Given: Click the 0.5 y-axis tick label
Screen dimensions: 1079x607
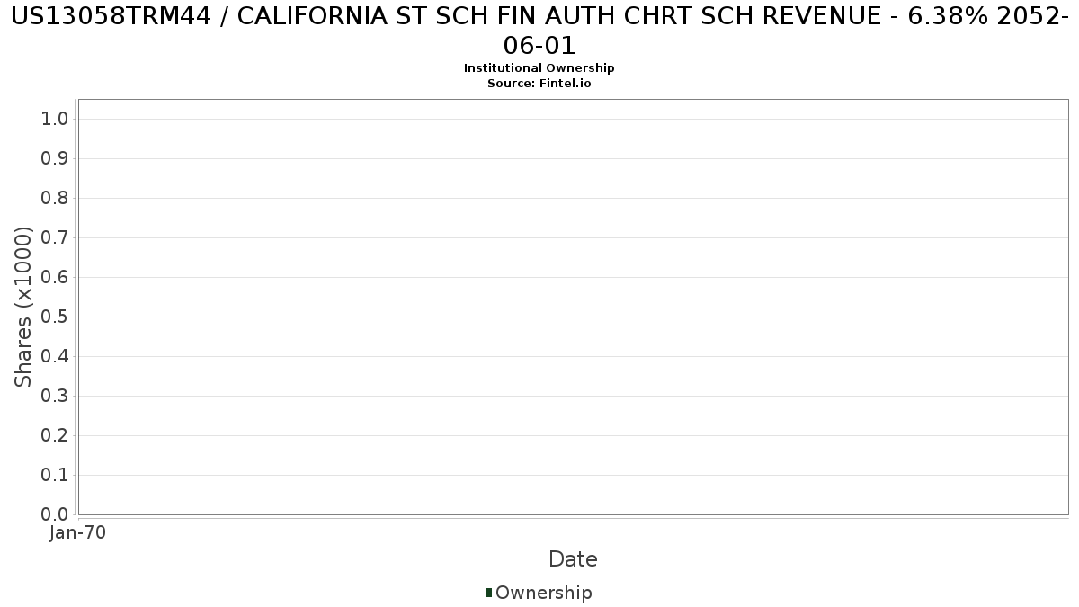Looking at the screenshot, I should click(x=56, y=317).
